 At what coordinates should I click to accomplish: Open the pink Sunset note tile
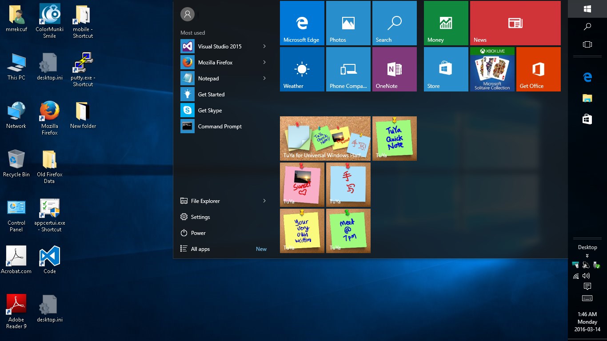pyautogui.click(x=302, y=185)
